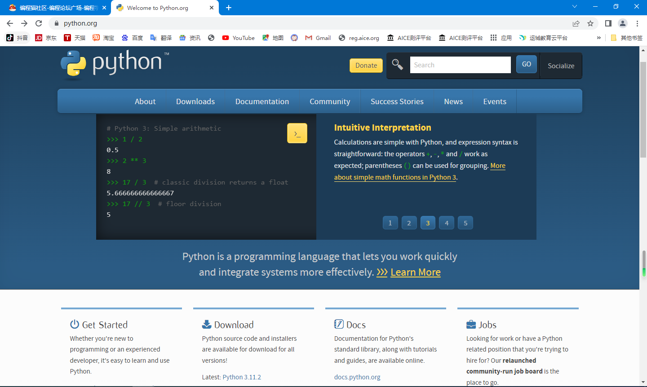Open the translate (翻译) bookmark
The width and height of the screenshot is (647, 387).
(x=161, y=38)
